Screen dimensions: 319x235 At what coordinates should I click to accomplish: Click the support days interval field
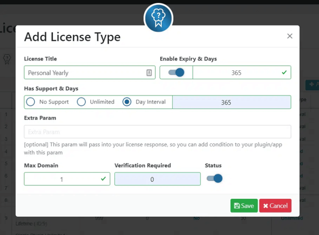click(x=232, y=102)
